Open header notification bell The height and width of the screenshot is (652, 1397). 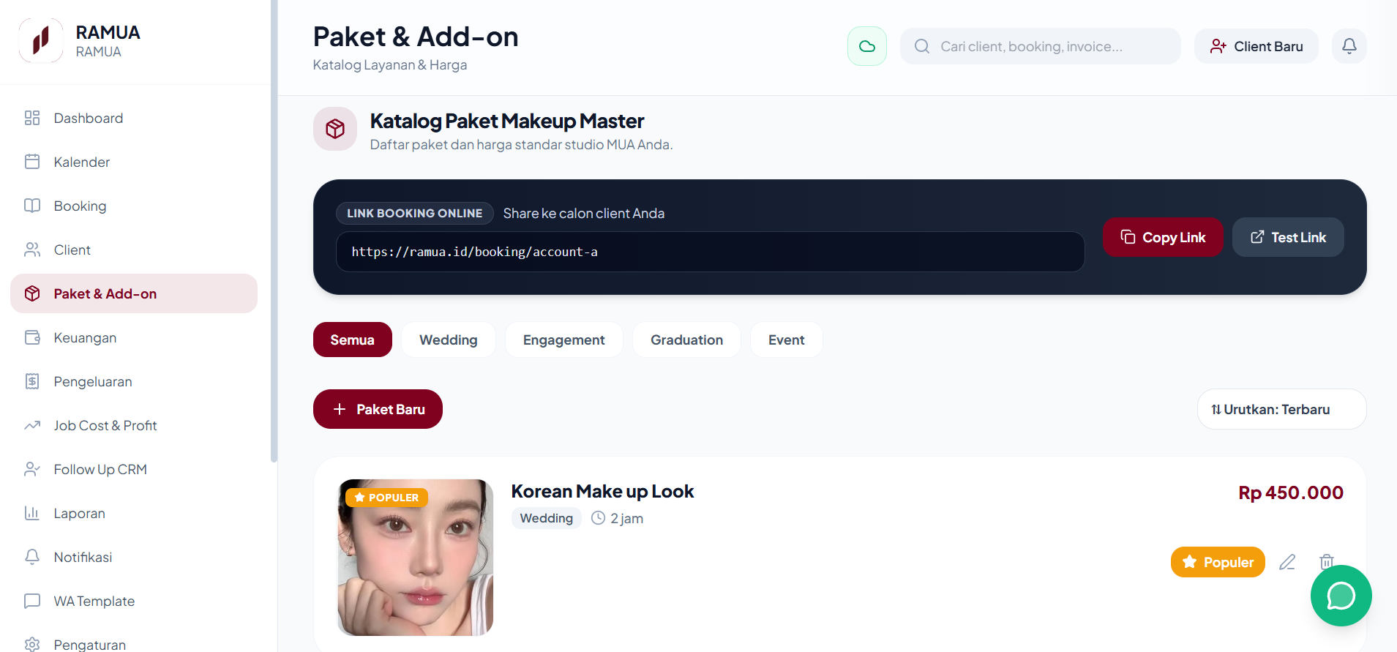click(x=1349, y=46)
